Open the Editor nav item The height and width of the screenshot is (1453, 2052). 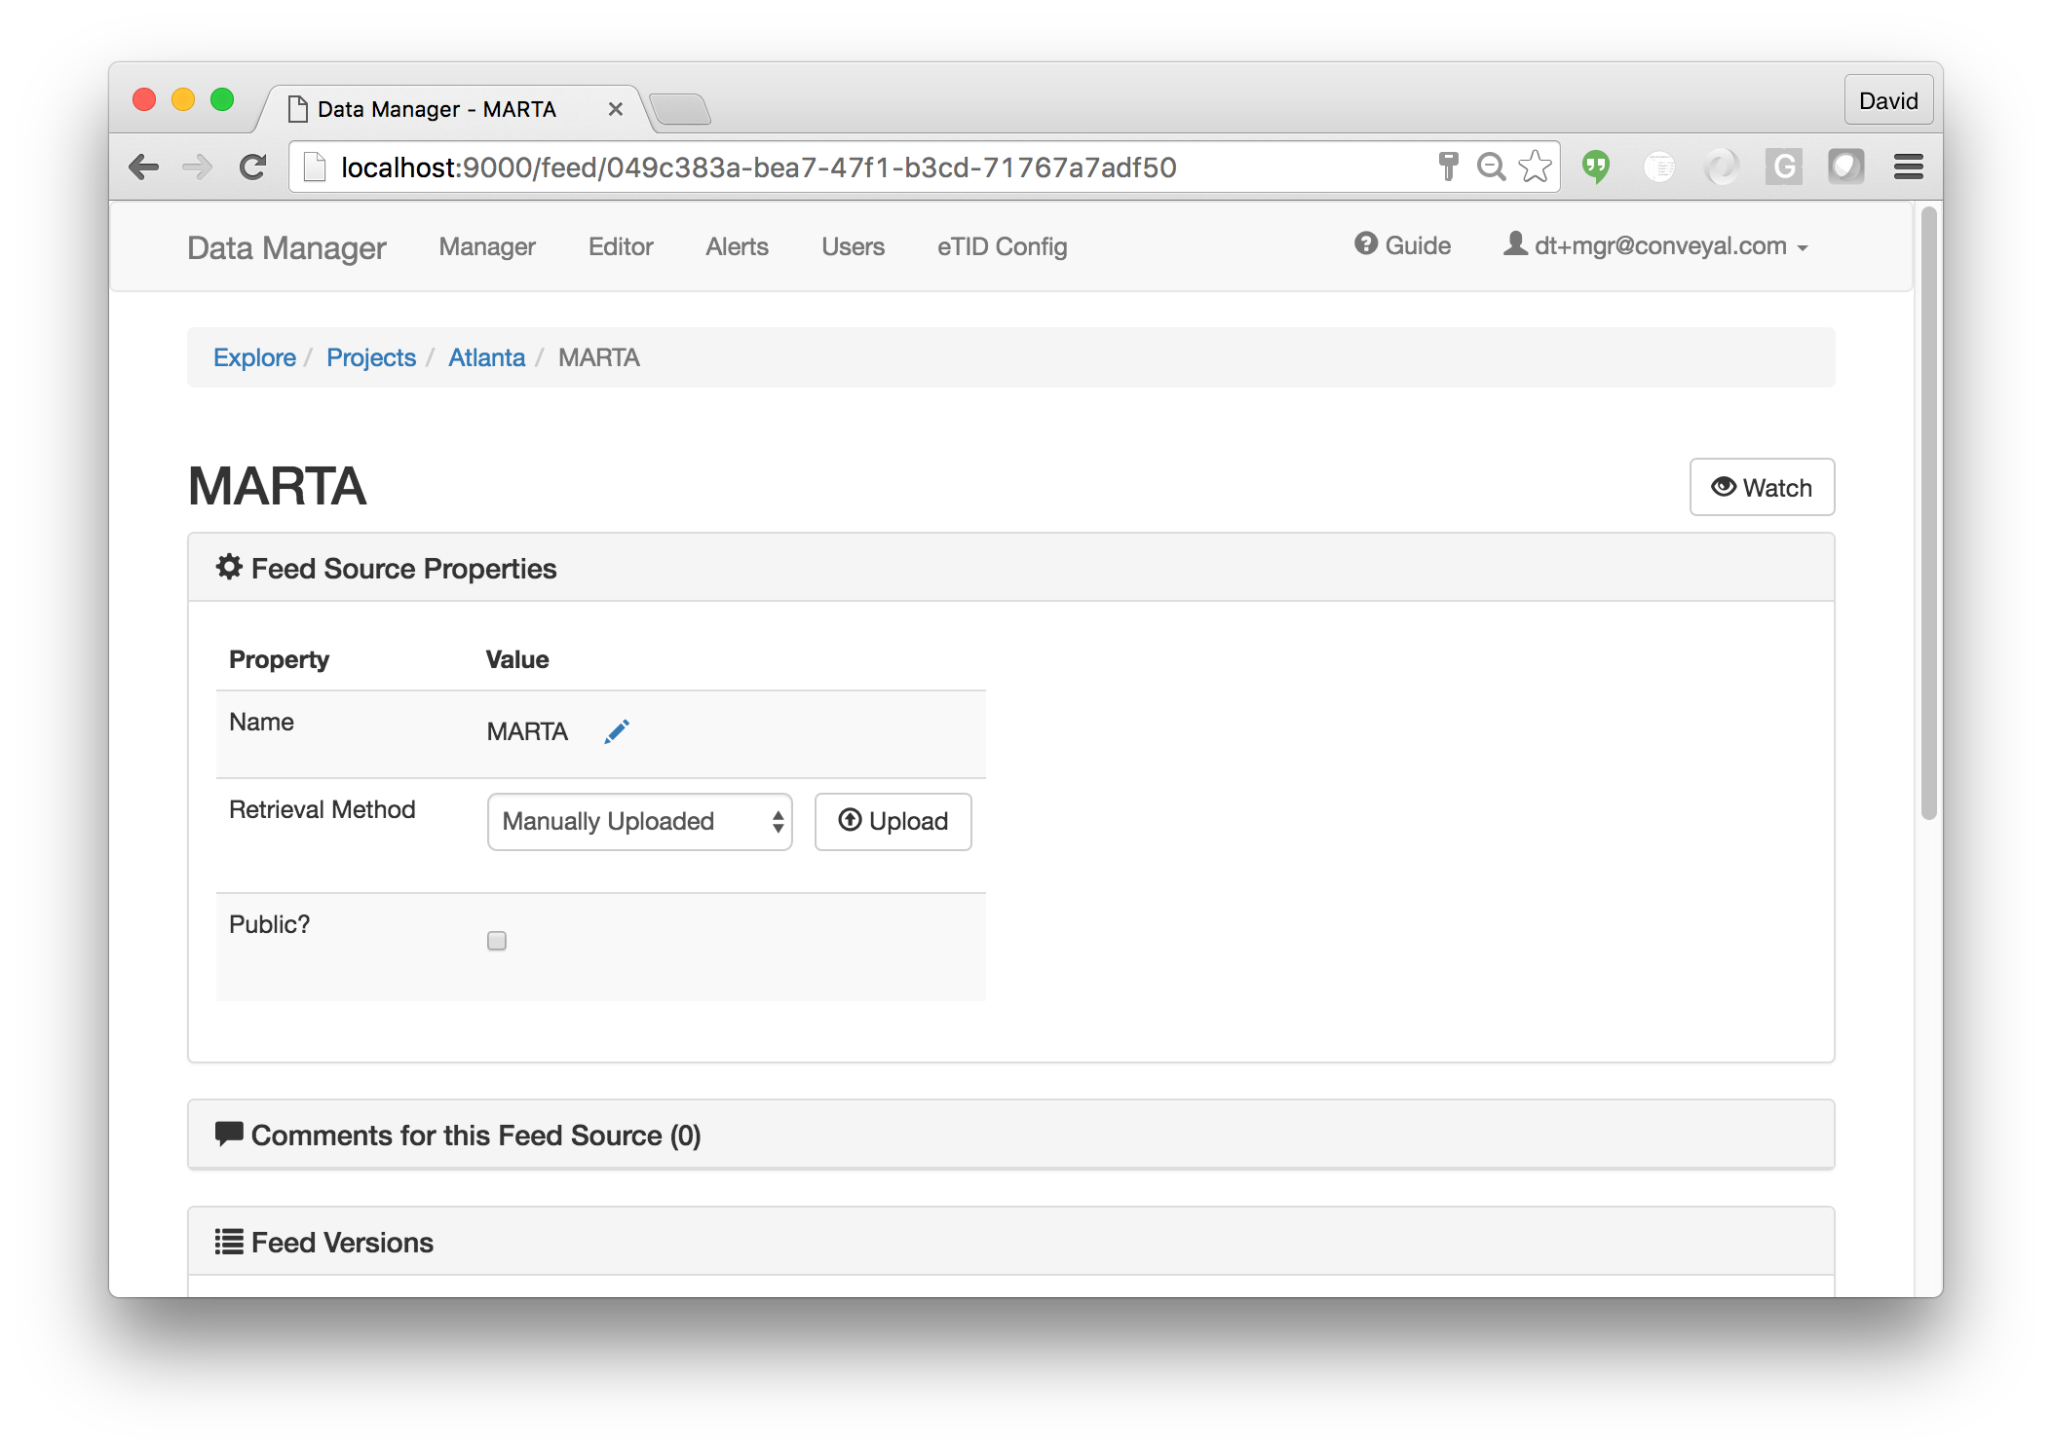[621, 246]
